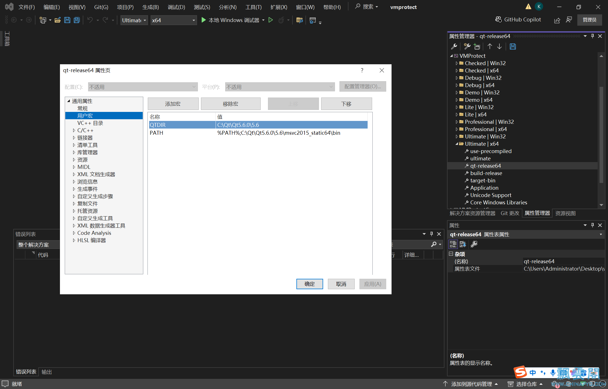The width and height of the screenshot is (608, 389).
Task: Expand the C/C++ node in dialog tree
Action: pyautogui.click(x=74, y=130)
